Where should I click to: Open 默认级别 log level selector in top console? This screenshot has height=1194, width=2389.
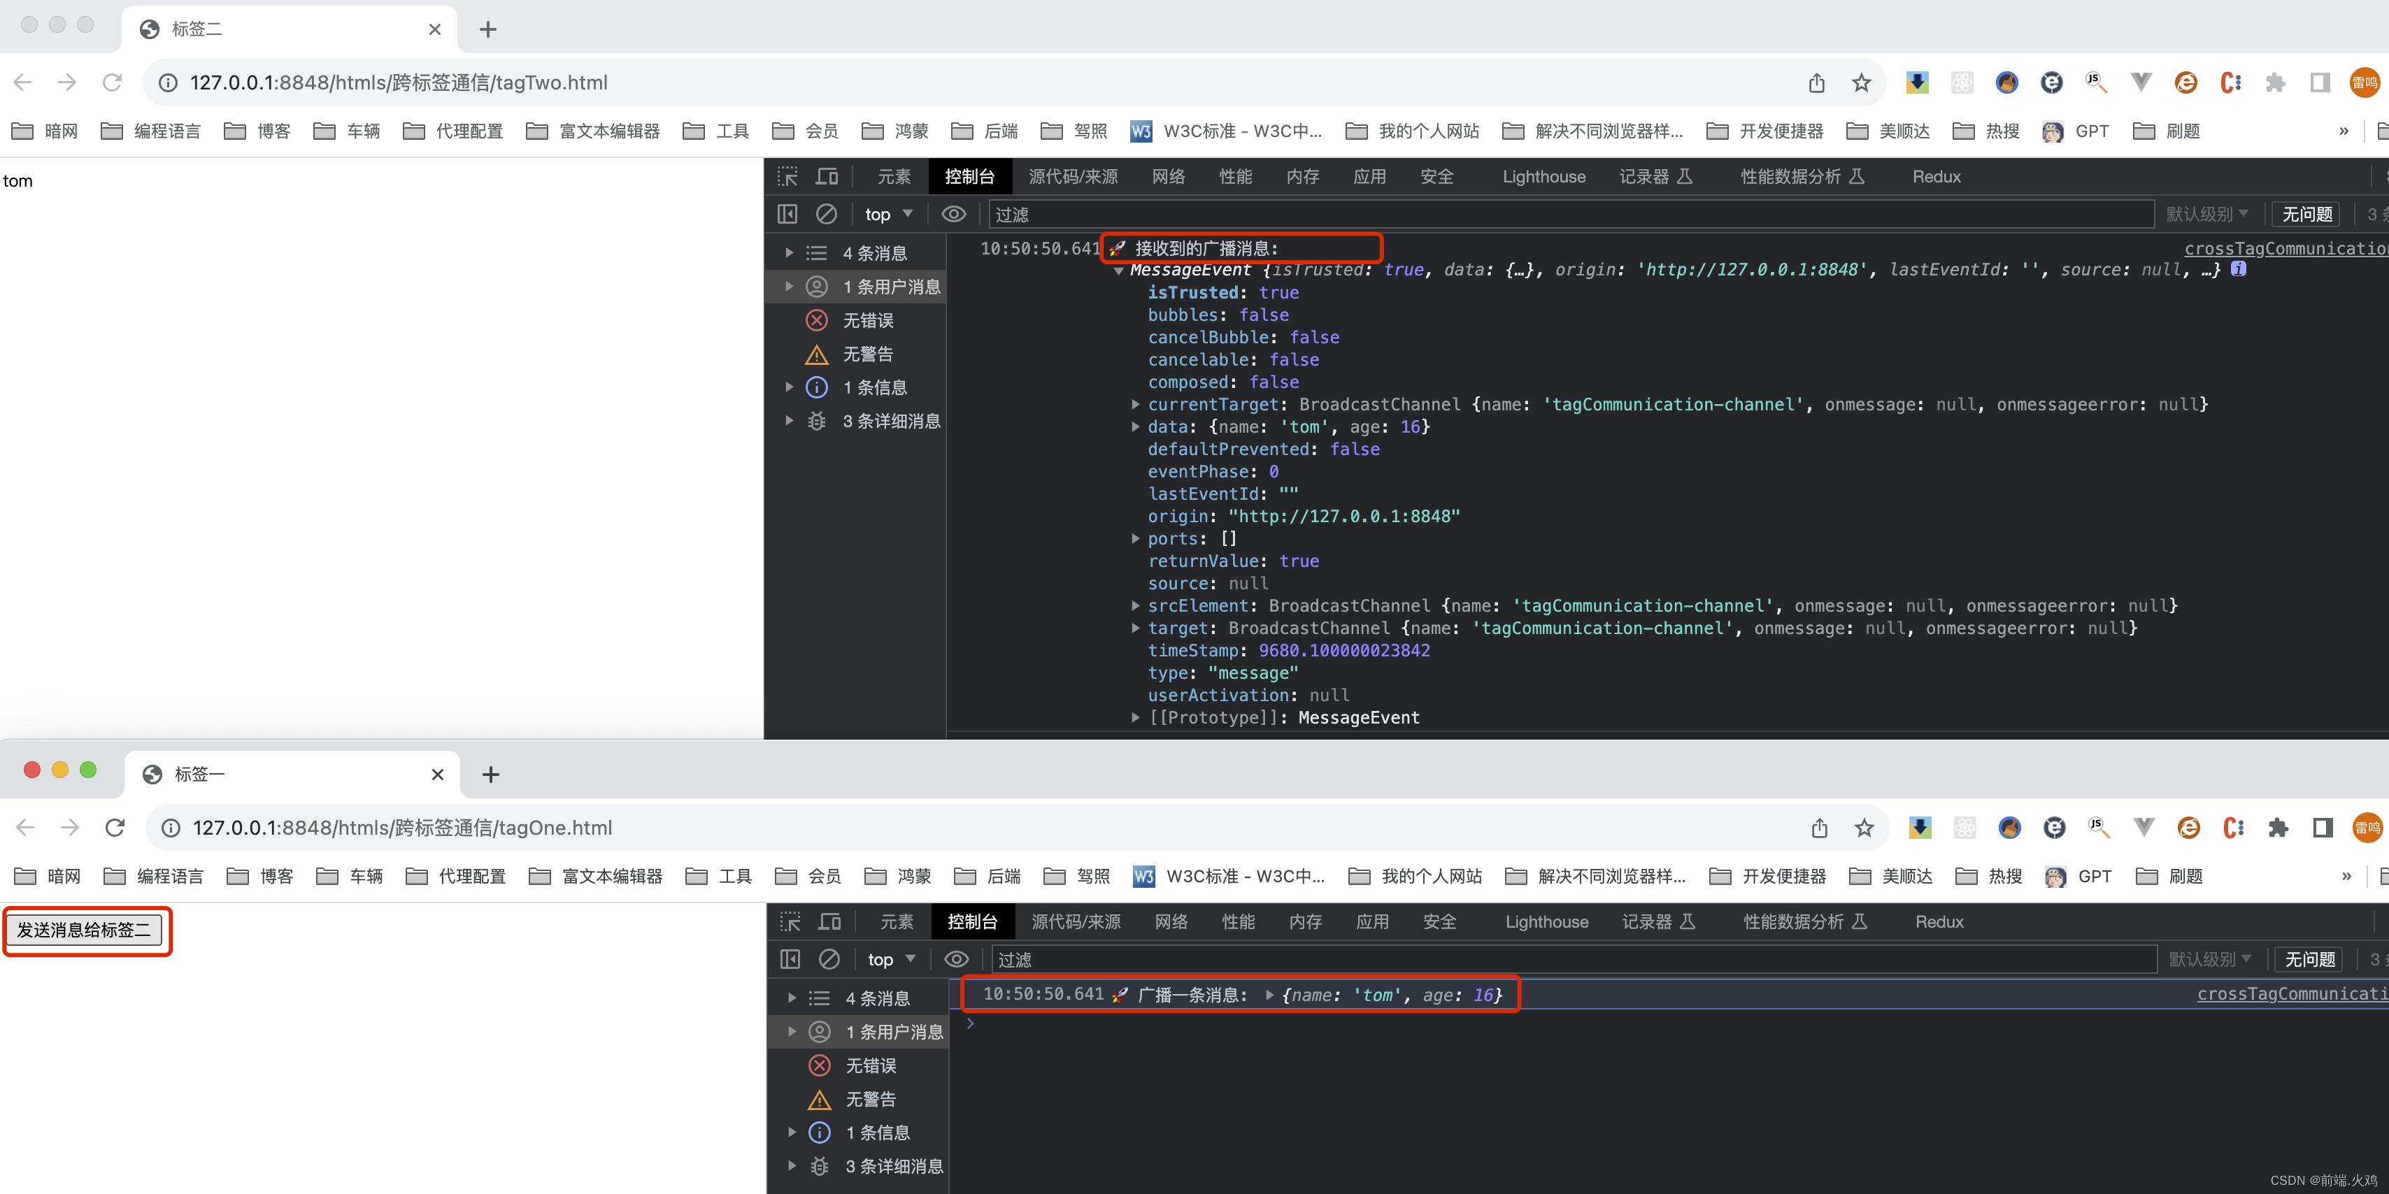click(x=2207, y=214)
